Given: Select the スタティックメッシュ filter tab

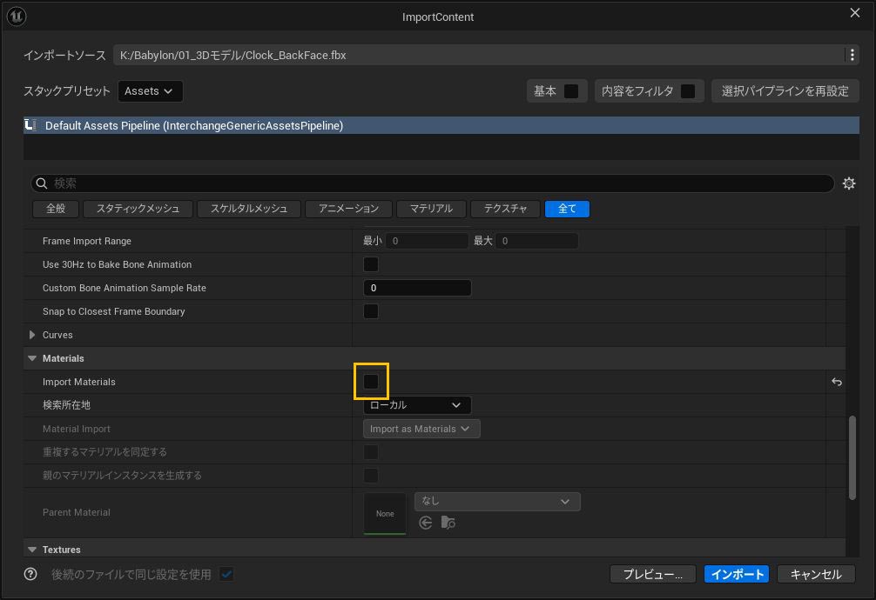Looking at the screenshot, I should tap(138, 209).
